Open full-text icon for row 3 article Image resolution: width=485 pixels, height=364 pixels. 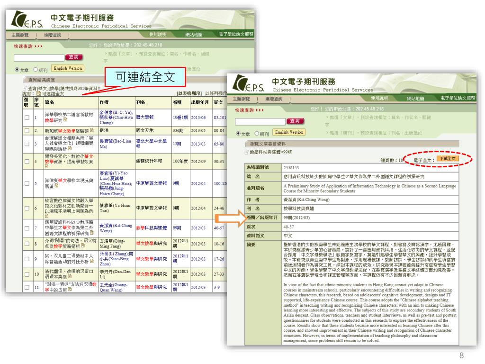tap(70, 148)
